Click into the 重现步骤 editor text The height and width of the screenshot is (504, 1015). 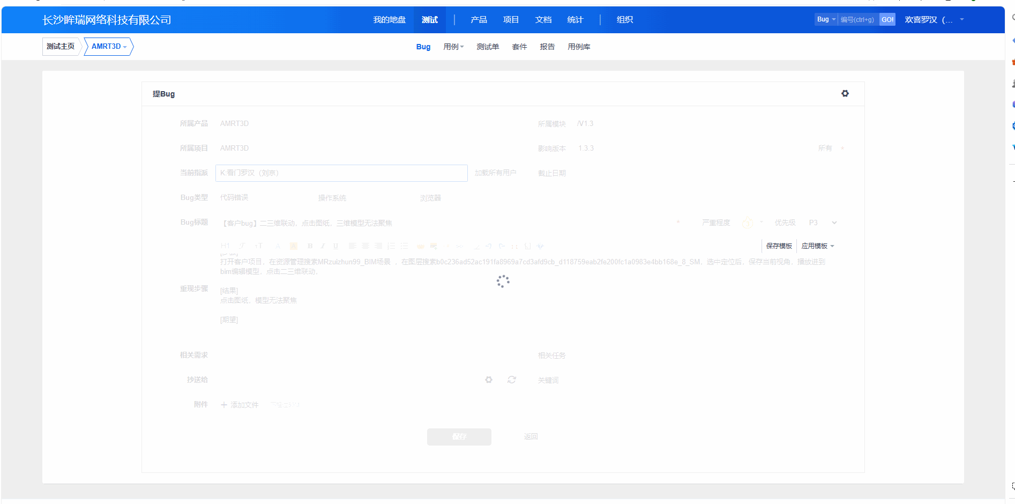tap(528, 290)
